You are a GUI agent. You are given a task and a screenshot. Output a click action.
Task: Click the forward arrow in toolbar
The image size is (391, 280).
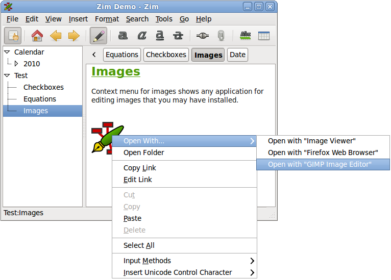pyautogui.click(x=74, y=36)
